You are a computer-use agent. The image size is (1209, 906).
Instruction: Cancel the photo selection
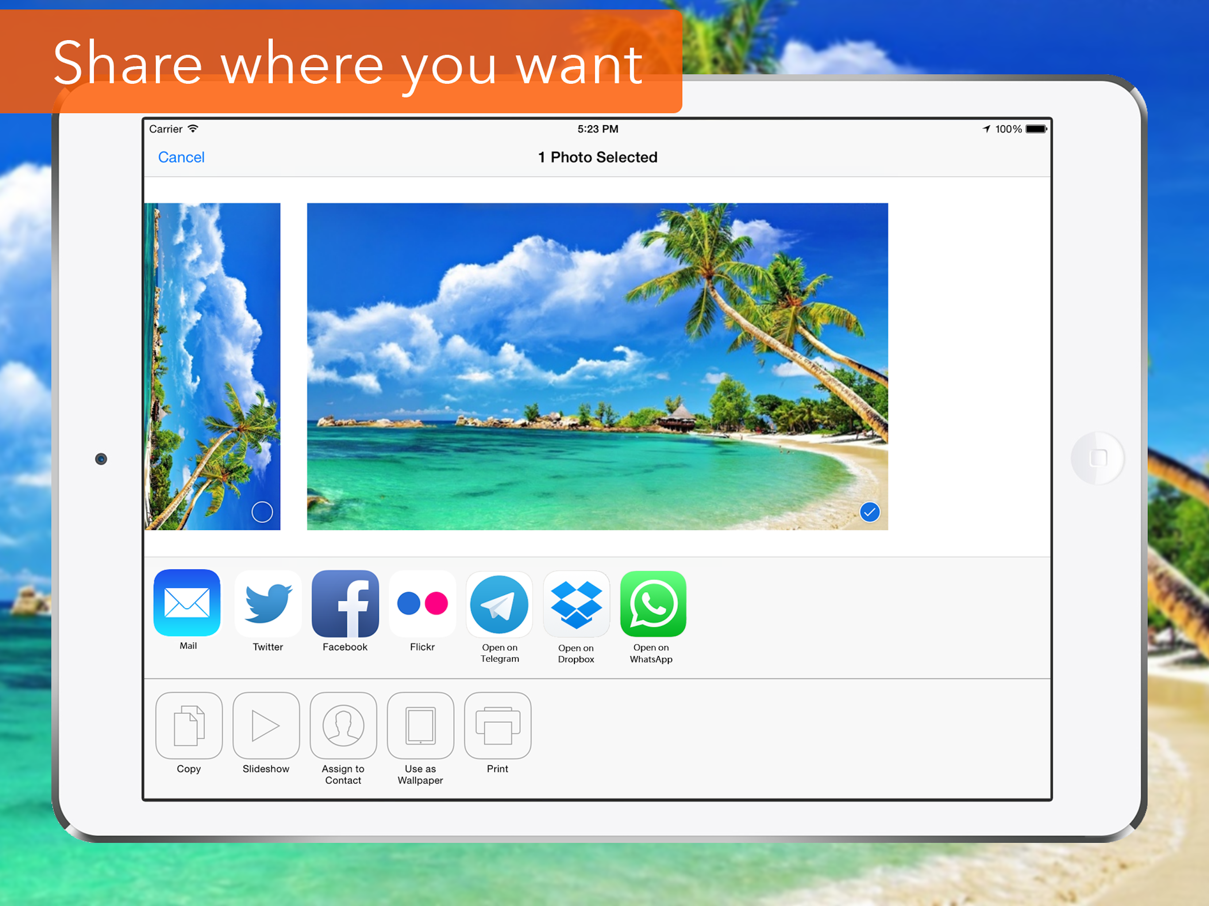tap(181, 157)
